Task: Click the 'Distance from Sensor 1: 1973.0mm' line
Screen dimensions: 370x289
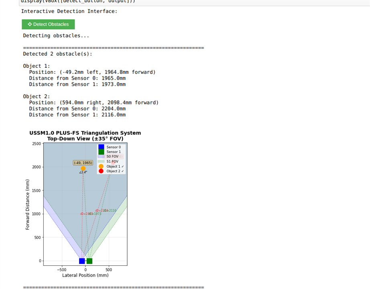Action: click(77, 84)
